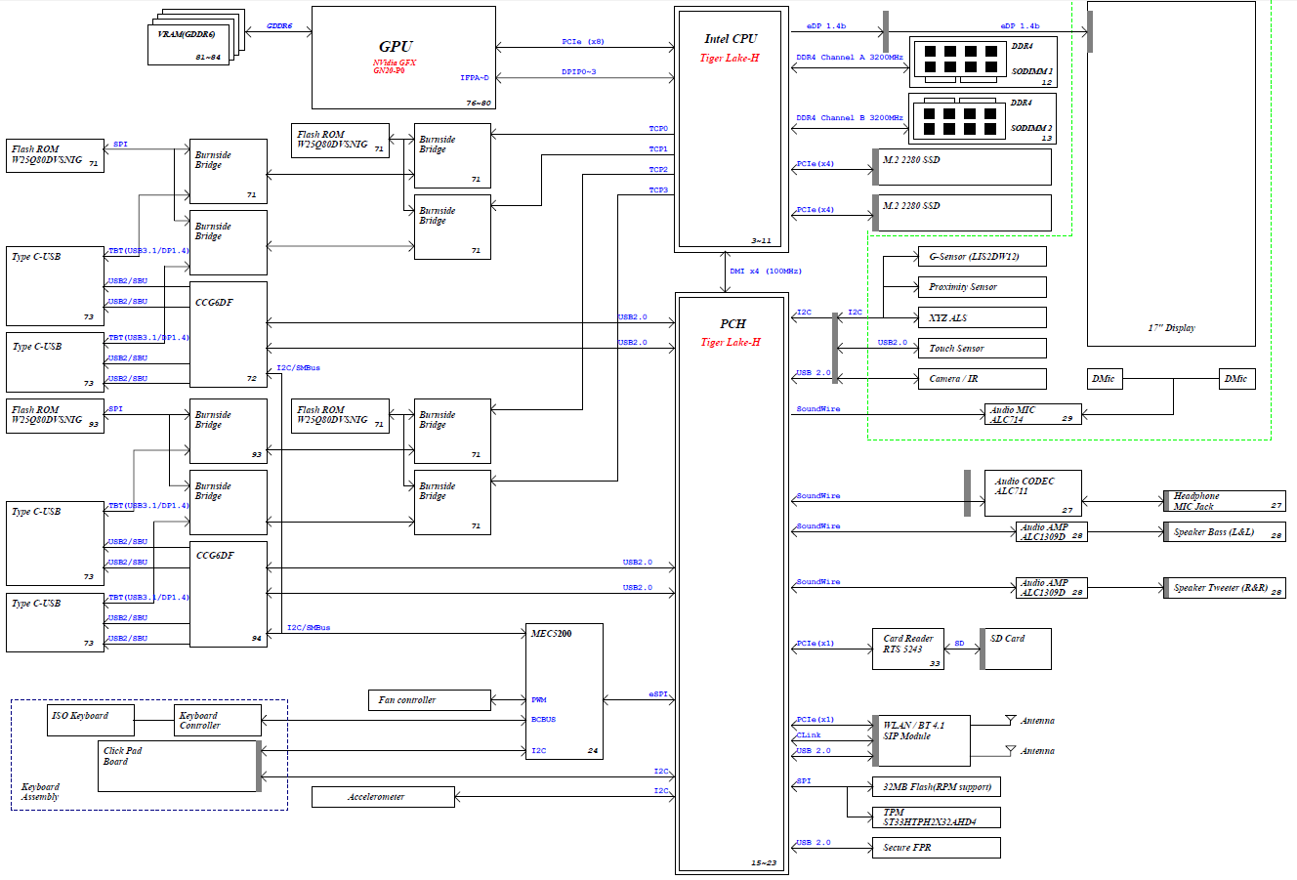This screenshot has height=880, width=1297.
Task: Select the Intel CPU Tiger Lake-H block
Action: (731, 129)
